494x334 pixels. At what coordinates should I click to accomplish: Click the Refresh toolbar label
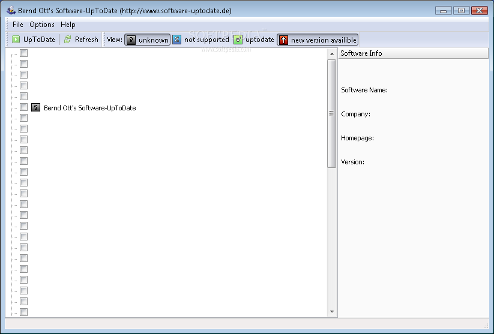[x=86, y=40]
